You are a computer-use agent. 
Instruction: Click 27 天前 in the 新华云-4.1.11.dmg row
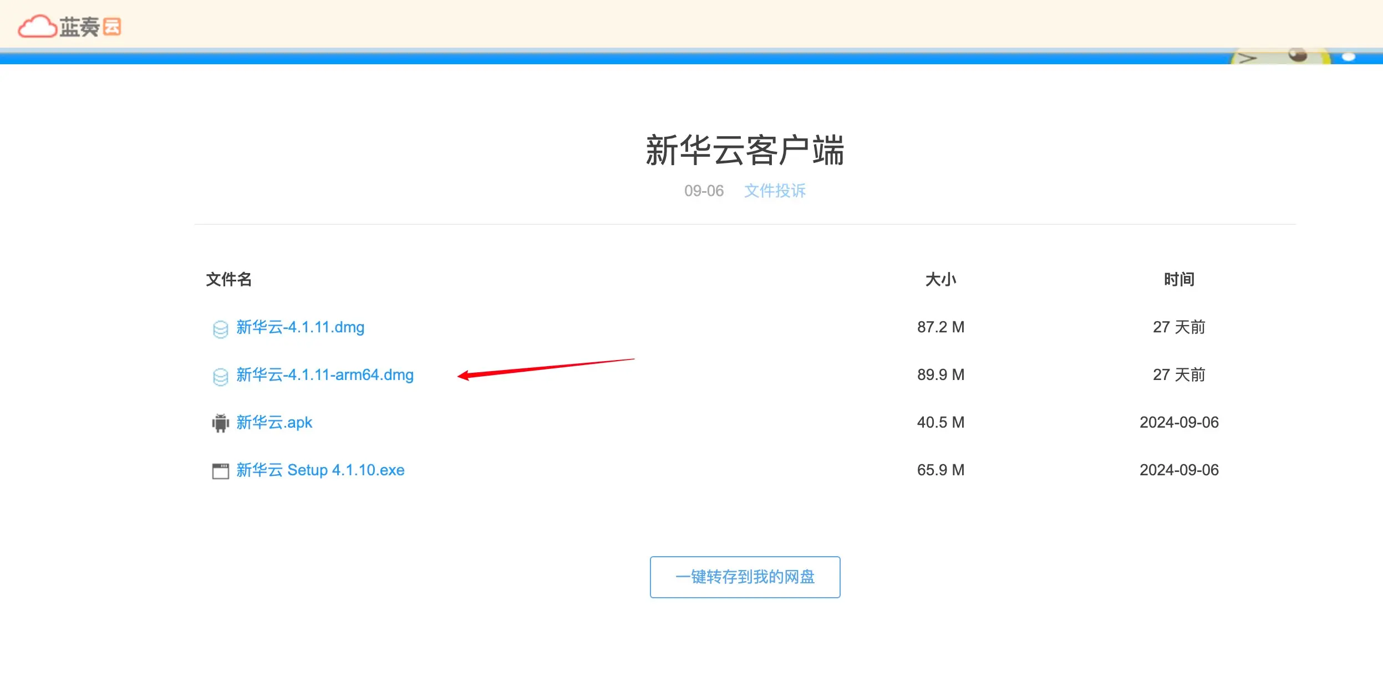pos(1179,327)
